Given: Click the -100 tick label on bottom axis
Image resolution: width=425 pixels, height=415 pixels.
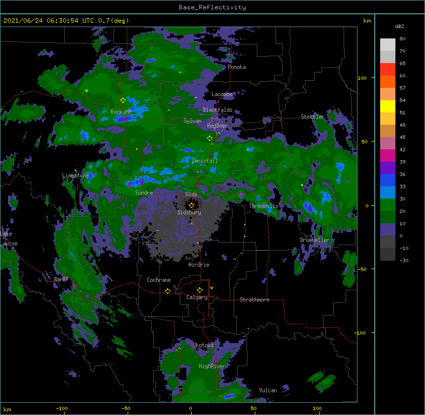Looking at the screenshot, I should tap(62, 408).
